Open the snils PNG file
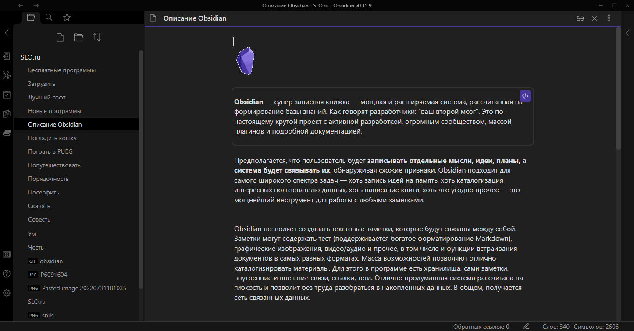The width and height of the screenshot is (634, 331). (76, 315)
